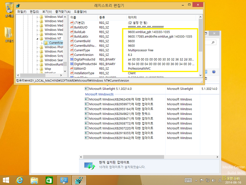The image size is (246, 185).
Task: Expand the WindowsRuntime tree node
Action: (37, 64)
